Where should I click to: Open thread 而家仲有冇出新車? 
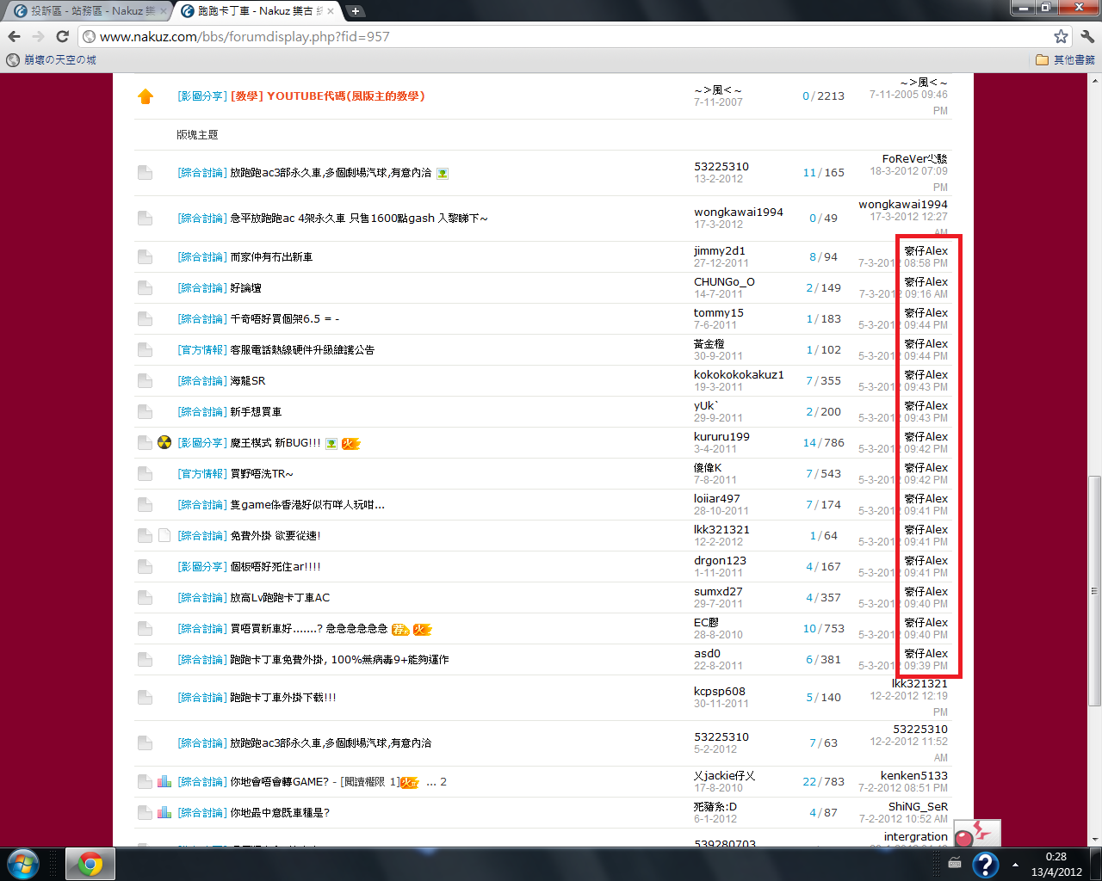271,256
